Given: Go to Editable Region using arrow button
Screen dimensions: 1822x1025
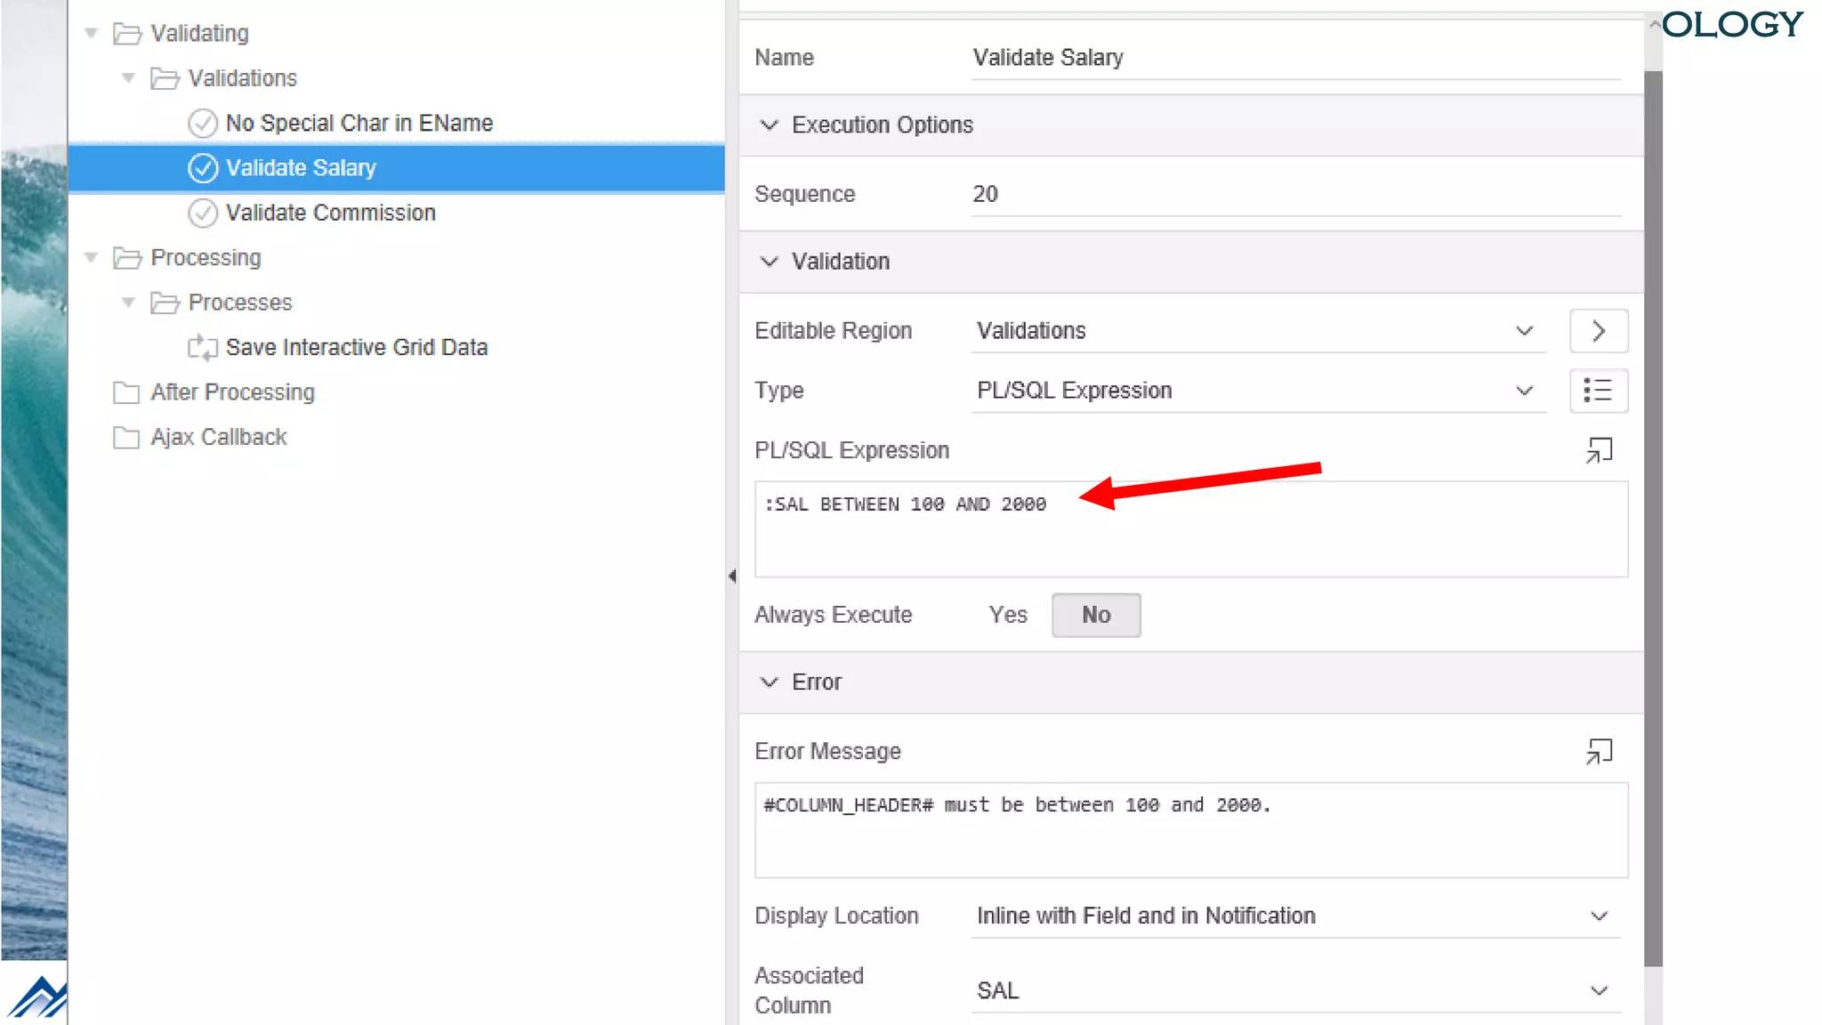Looking at the screenshot, I should pos(1598,331).
